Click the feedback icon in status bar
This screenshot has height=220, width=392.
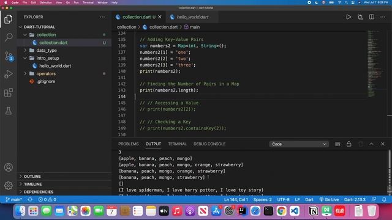point(374,200)
